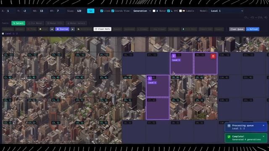Click the Starred button
Screen dimensions: 269x151
pyautogui.click(x=62, y=29)
